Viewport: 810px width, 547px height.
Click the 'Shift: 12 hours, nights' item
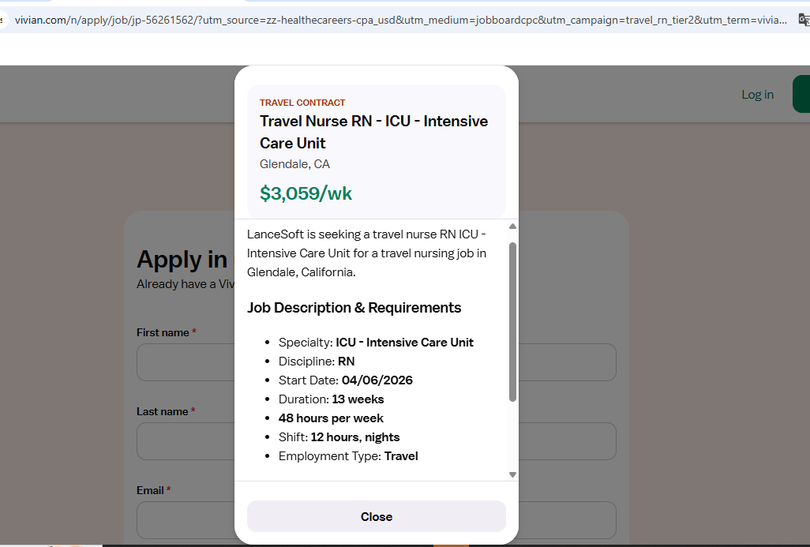point(339,437)
